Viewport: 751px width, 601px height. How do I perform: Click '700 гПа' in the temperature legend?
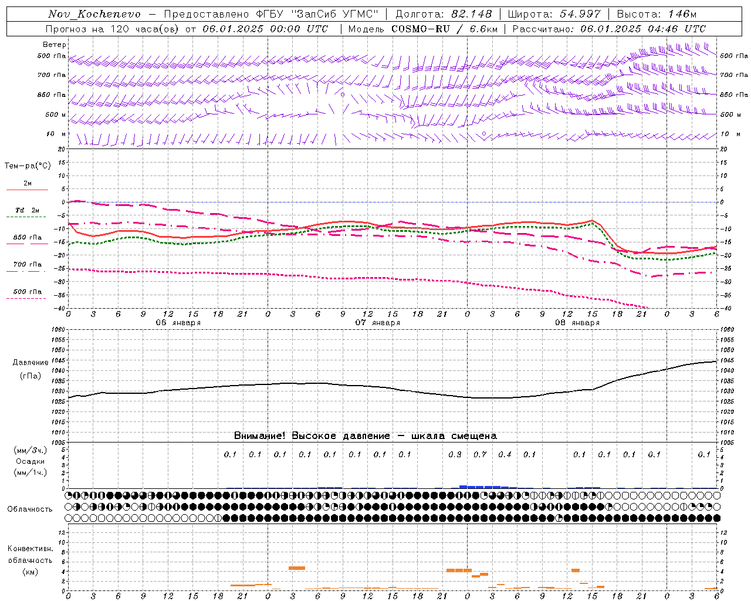(28, 265)
